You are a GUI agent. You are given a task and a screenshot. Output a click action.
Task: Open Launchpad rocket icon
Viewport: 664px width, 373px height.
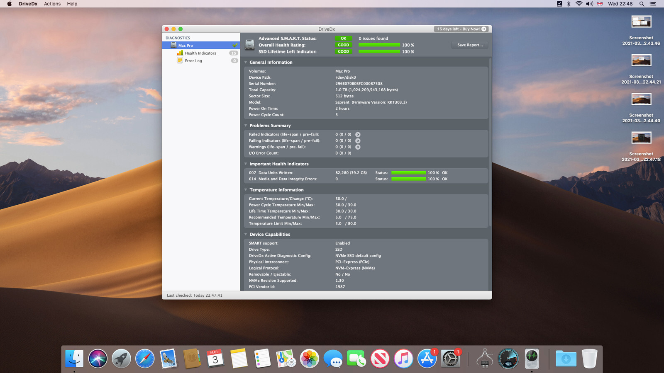121,358
